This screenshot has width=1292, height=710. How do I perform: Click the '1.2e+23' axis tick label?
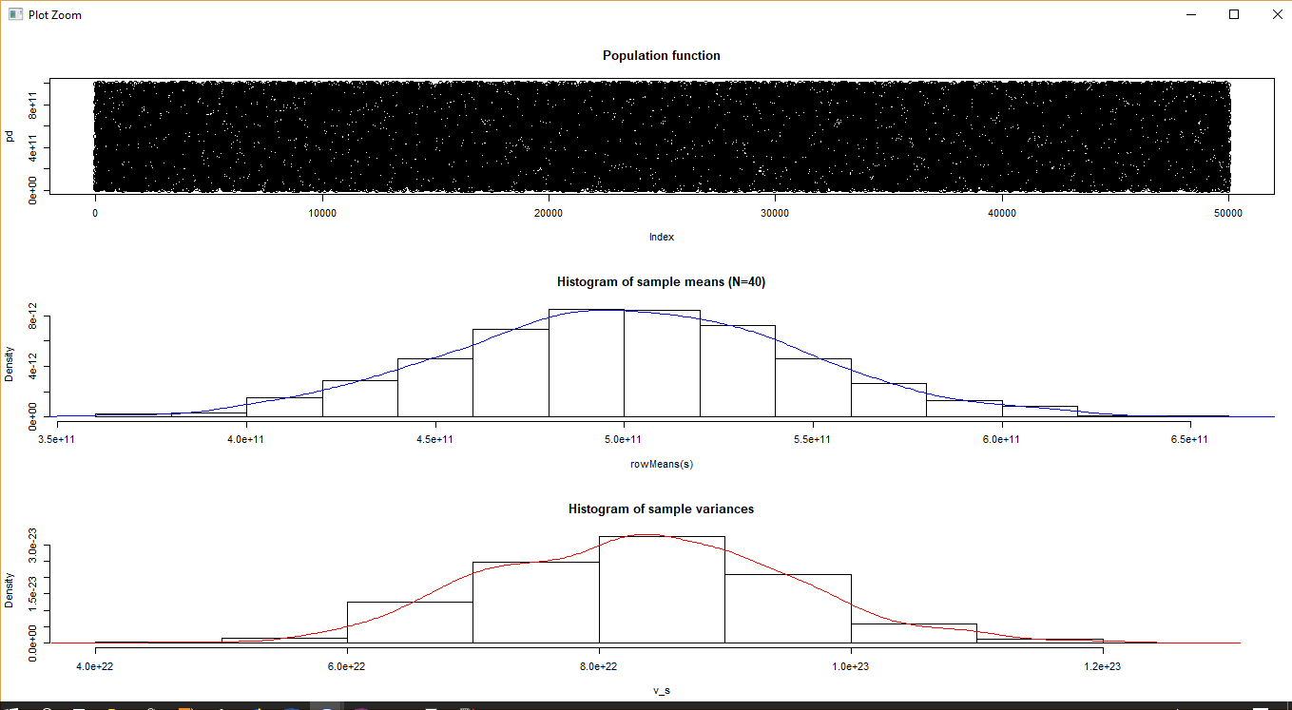[x=1103, y=667]
